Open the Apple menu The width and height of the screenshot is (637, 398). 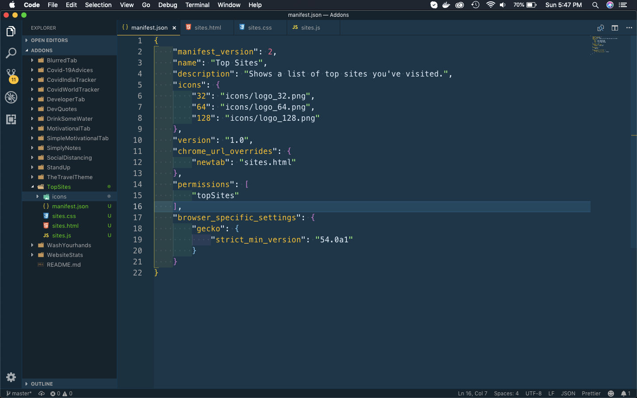tap(12, 5)
